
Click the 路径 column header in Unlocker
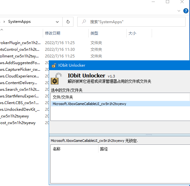point(104,149)
